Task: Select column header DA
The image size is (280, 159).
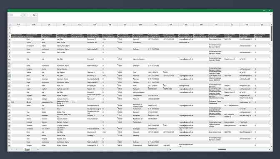Action: tap(95, 25)
